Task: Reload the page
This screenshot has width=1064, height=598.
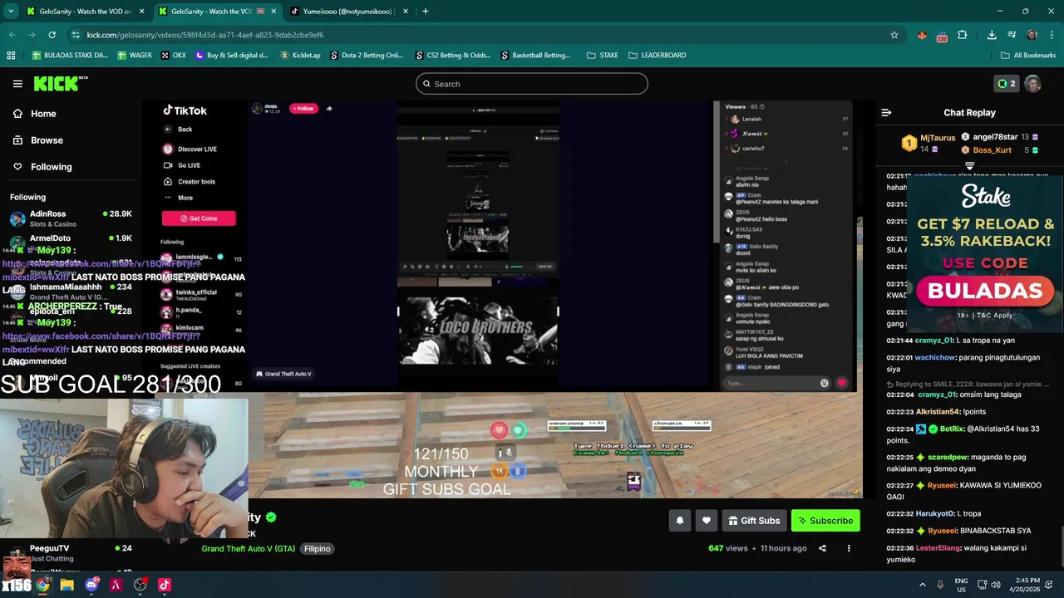Action: point(52,35)
